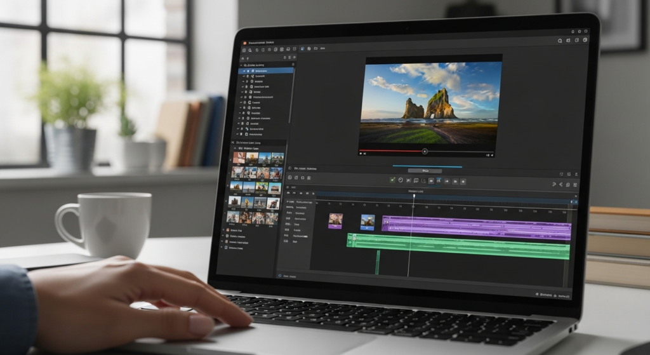Click the orange app icon in the title bar
This screenshot has height=355, width=650.
click(244, 42)
